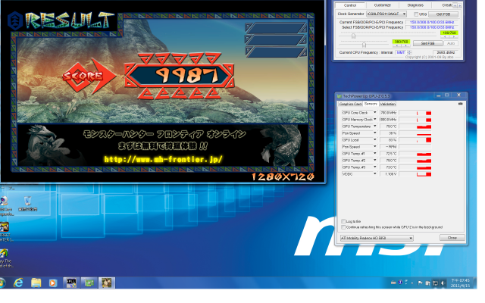Click the upper FSB frequency slider thumb
The width and height of the screenshot is (485, 303).
tap(353, 36)
